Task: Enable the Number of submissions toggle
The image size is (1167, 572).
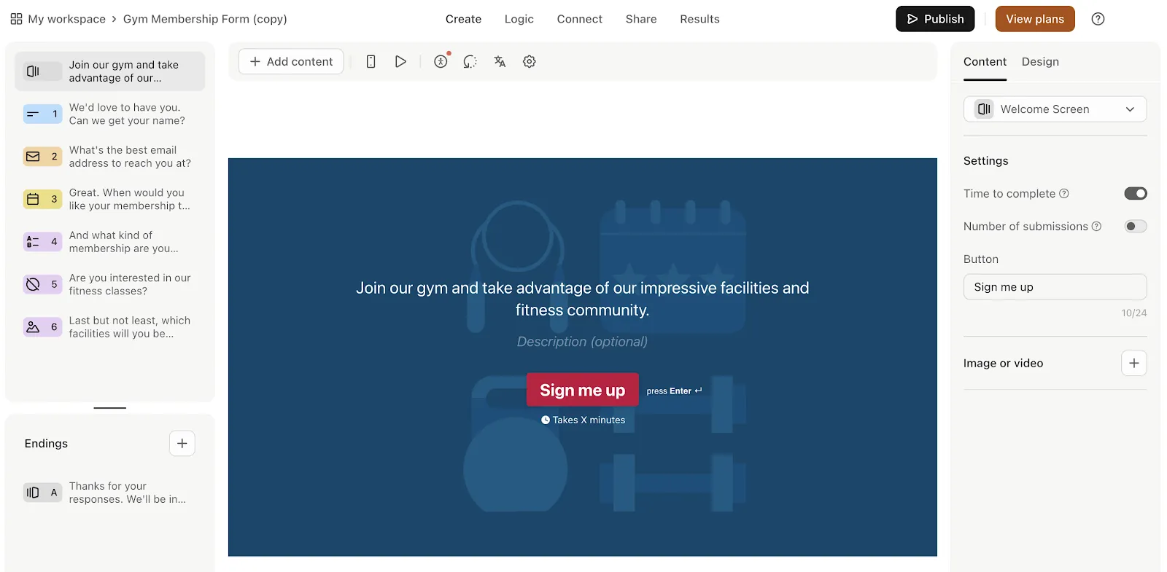Action: click(x=1135, y=226)
